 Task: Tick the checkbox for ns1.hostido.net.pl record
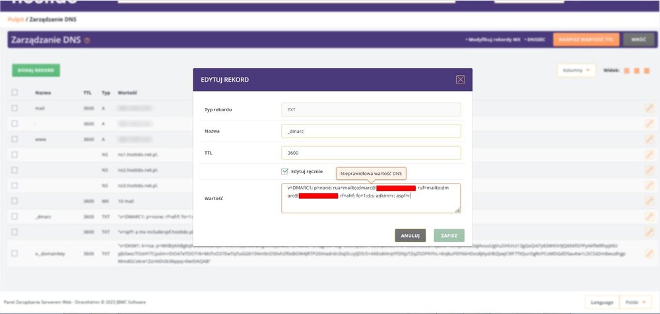coord(15,155)
